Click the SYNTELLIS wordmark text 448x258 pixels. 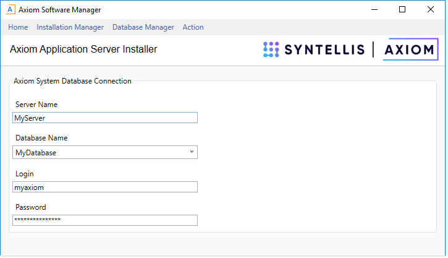tap(324, 49)
